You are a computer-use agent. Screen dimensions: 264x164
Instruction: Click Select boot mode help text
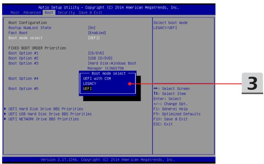[170, 23]
